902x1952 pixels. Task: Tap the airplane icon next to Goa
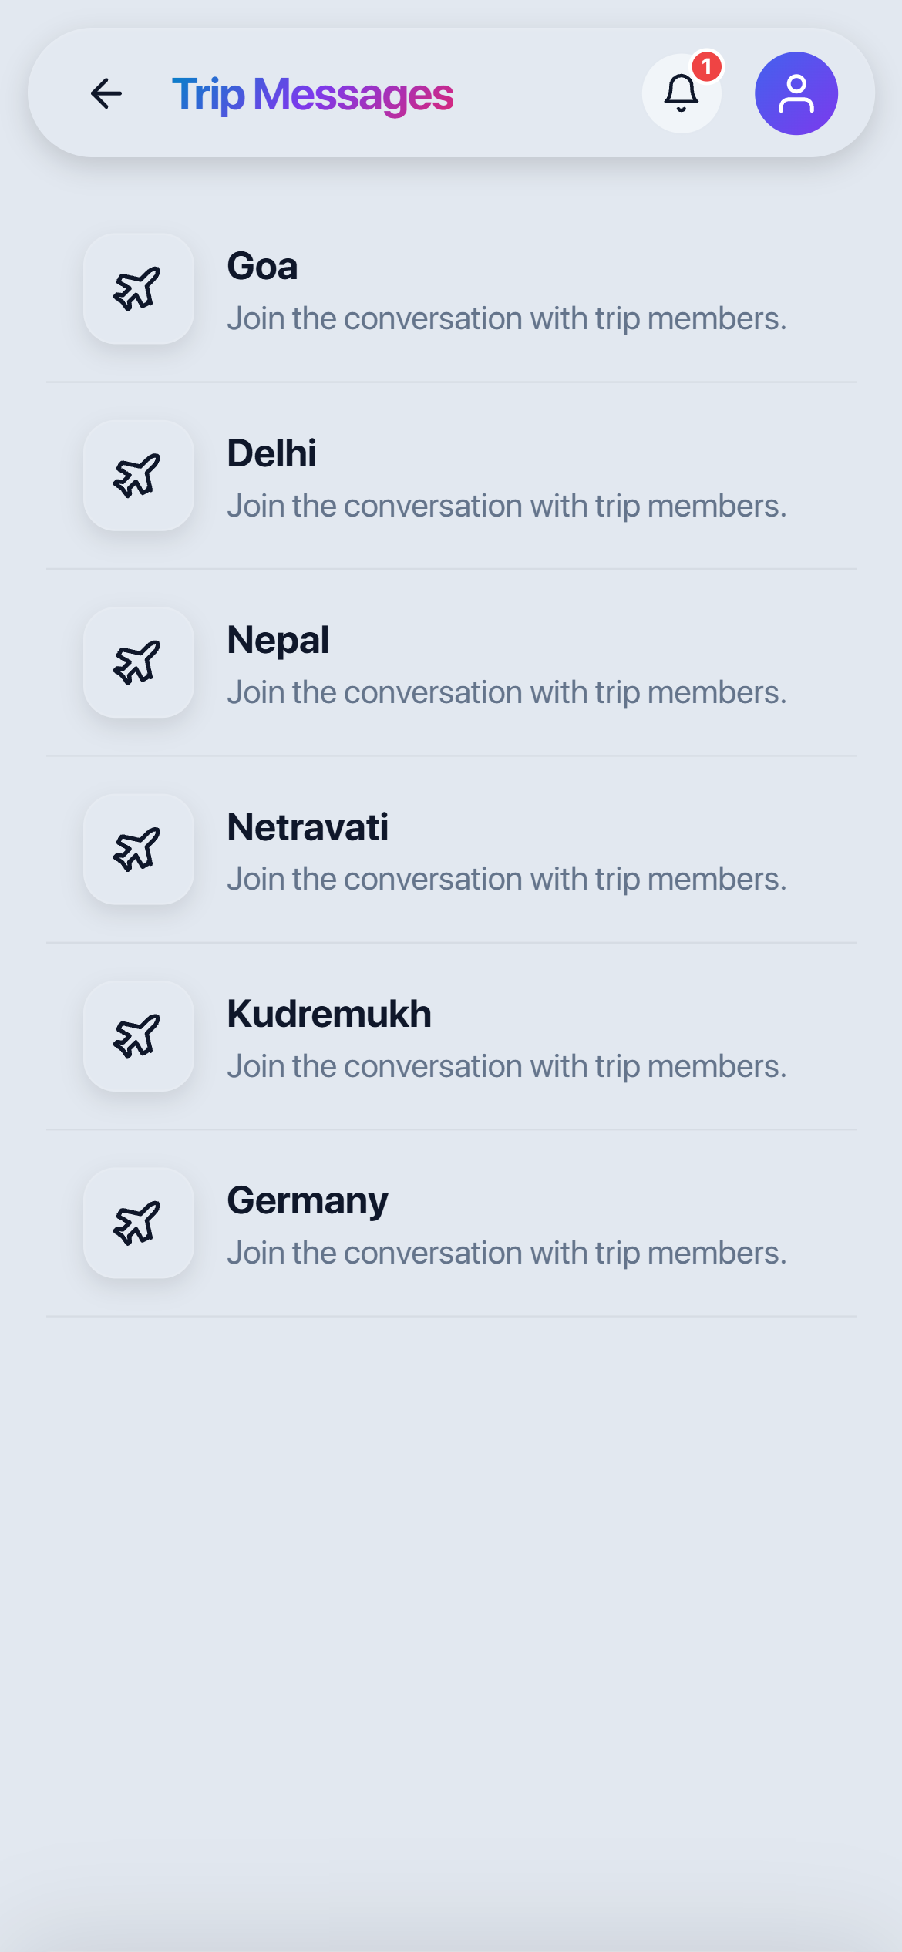pos(139,288)
